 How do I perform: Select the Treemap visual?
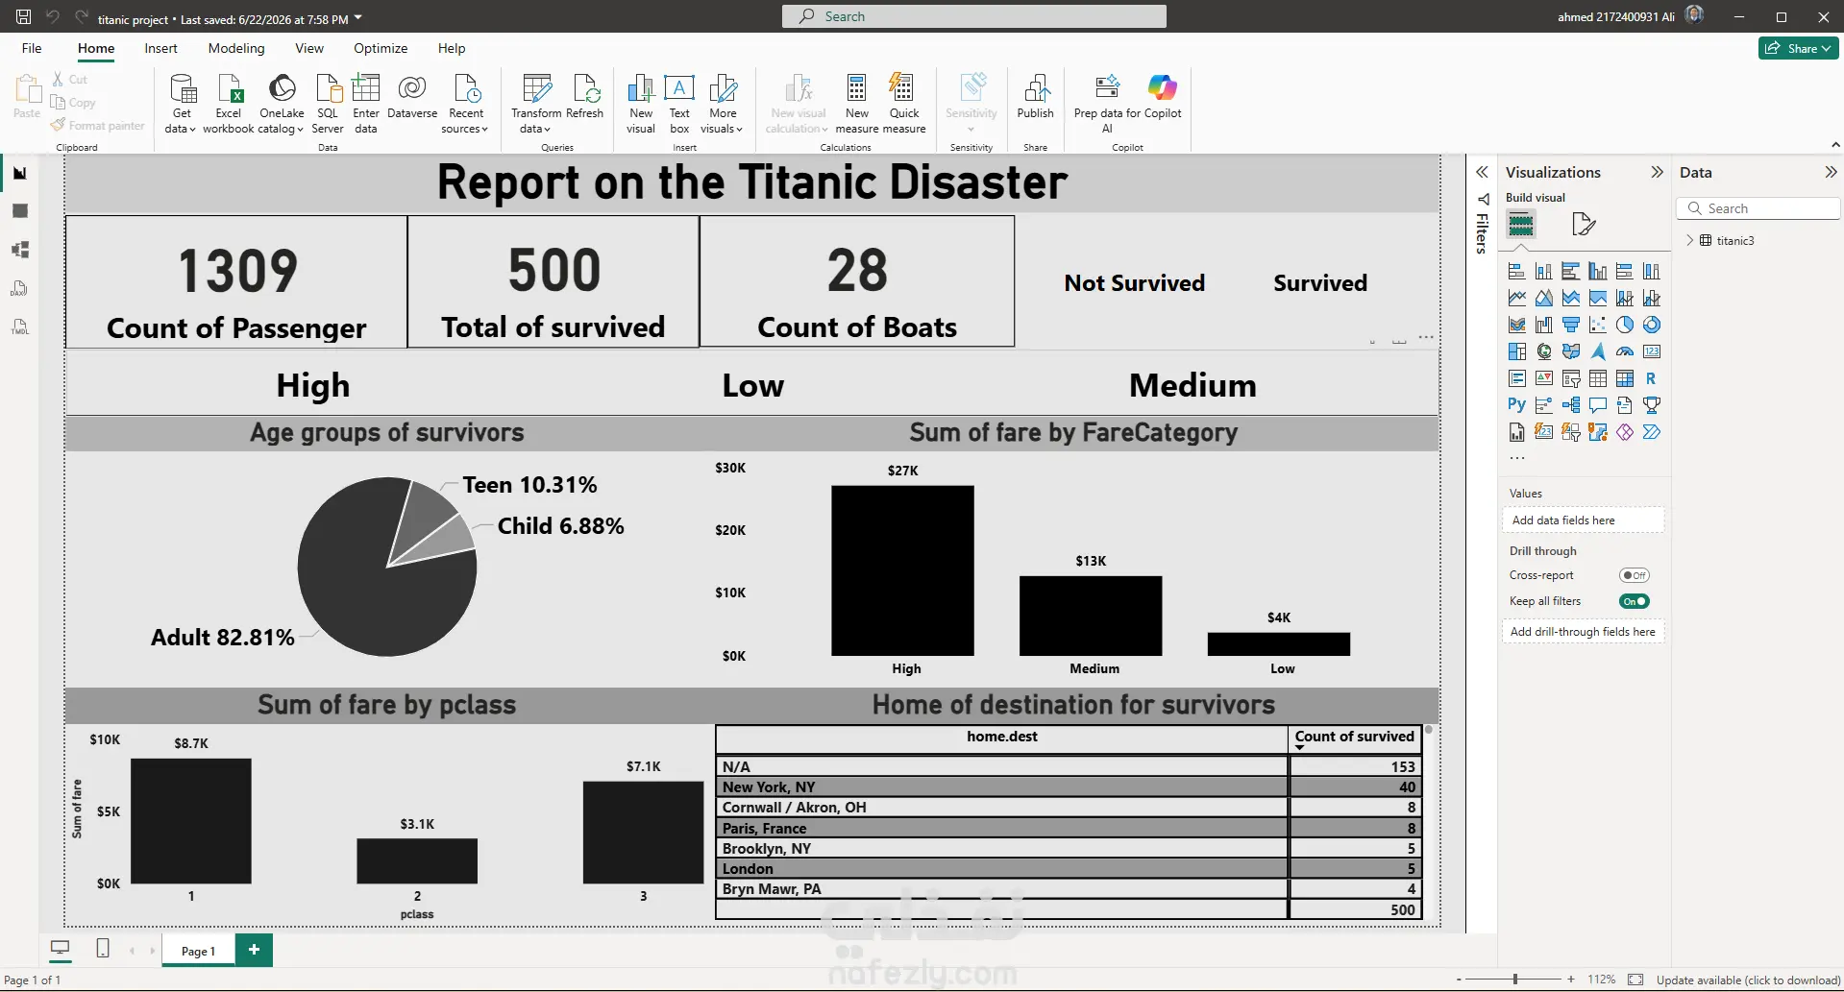coord(1517,351)
